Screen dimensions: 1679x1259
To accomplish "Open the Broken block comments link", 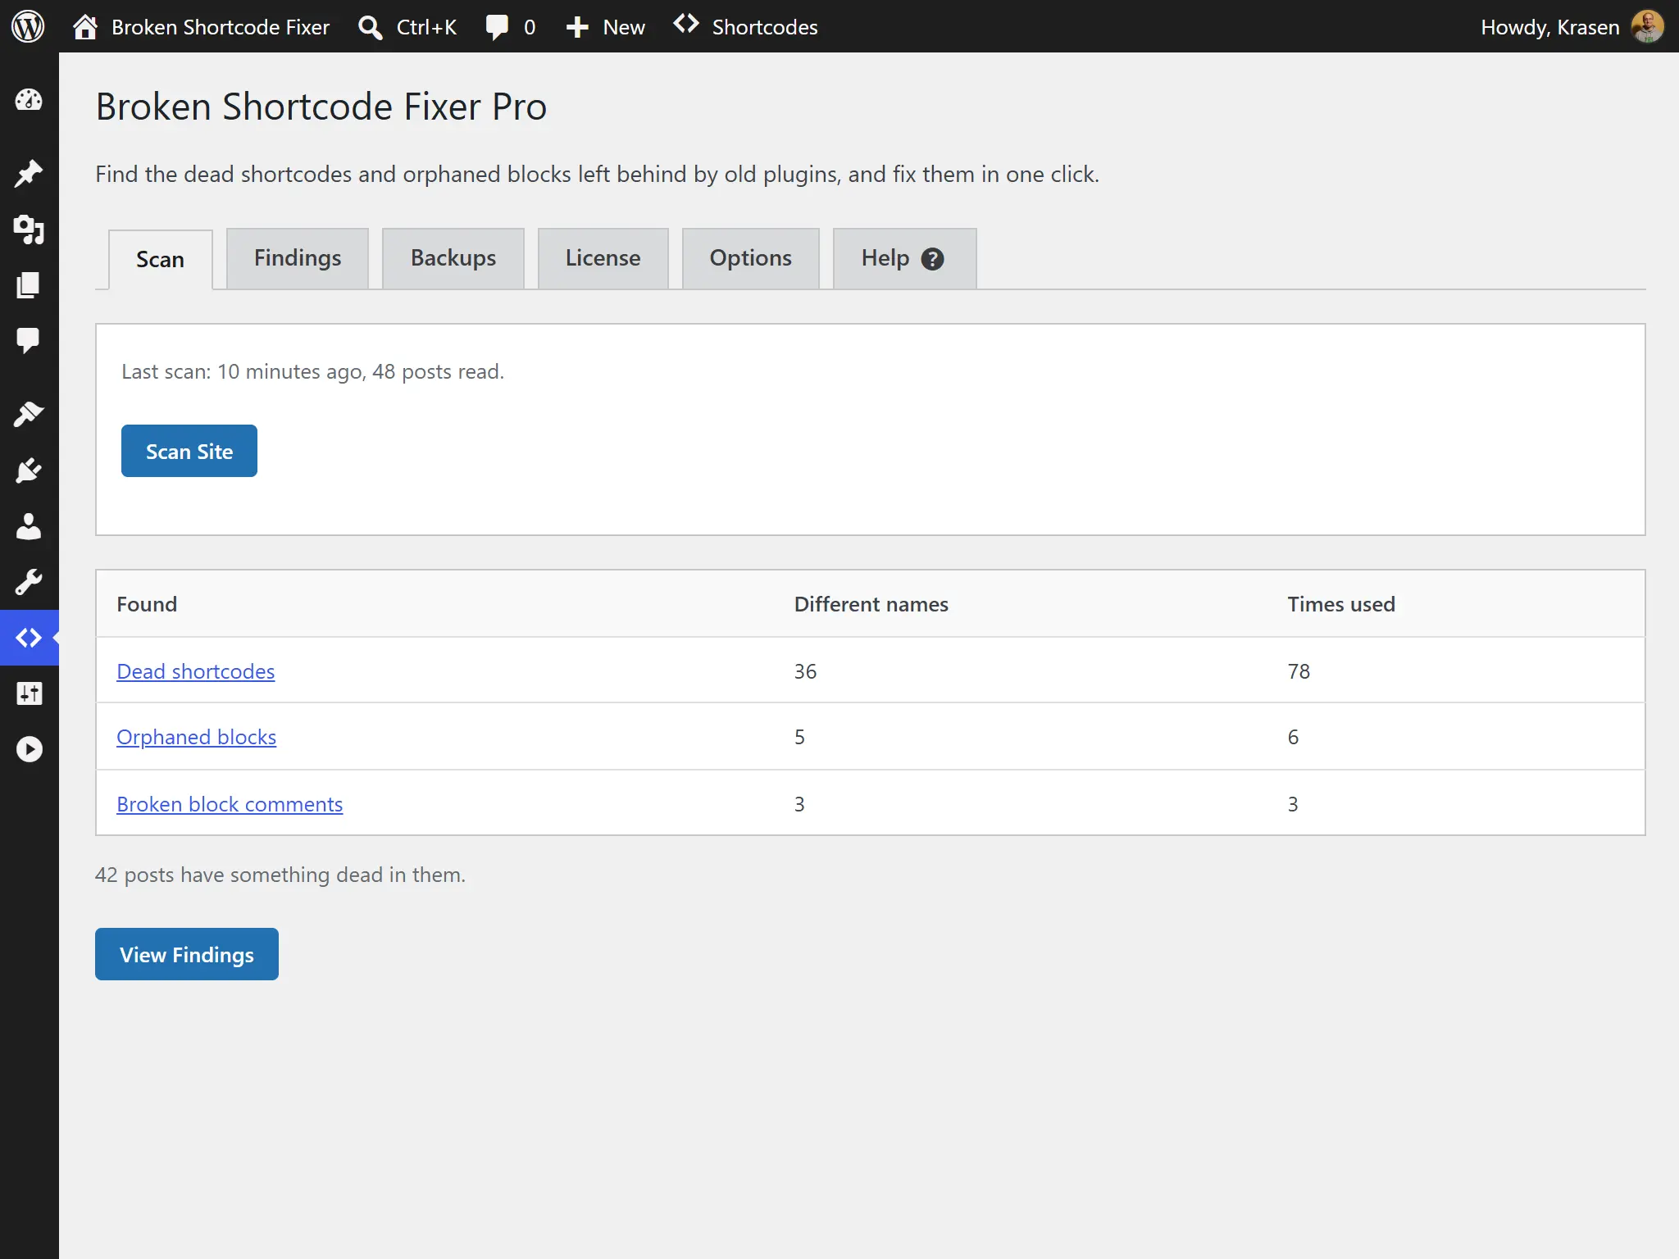I will pos(230,803).
